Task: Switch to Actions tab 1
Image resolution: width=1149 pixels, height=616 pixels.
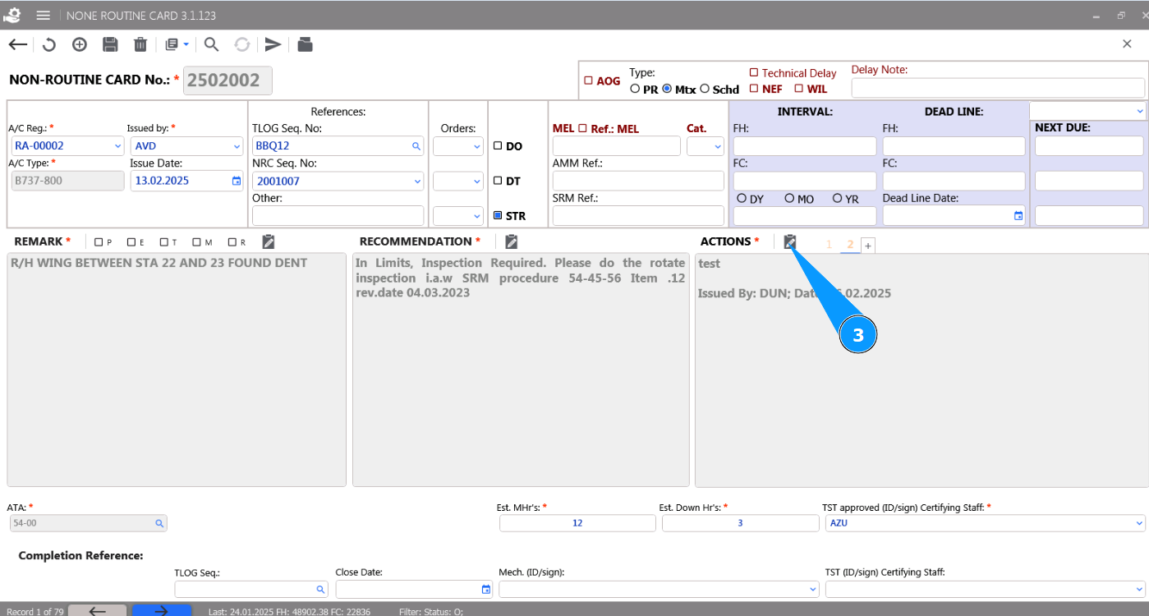Action: tap(829, 245)
